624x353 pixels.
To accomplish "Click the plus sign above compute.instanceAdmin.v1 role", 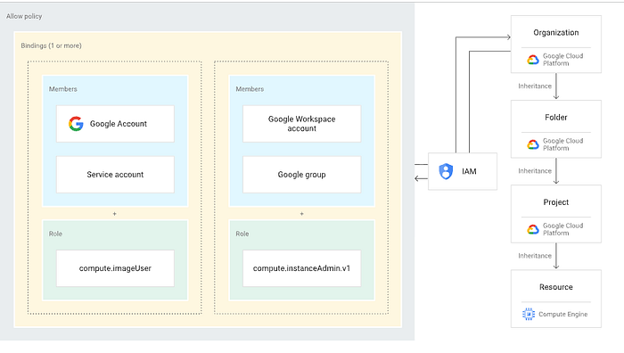I will coord(301,214).
